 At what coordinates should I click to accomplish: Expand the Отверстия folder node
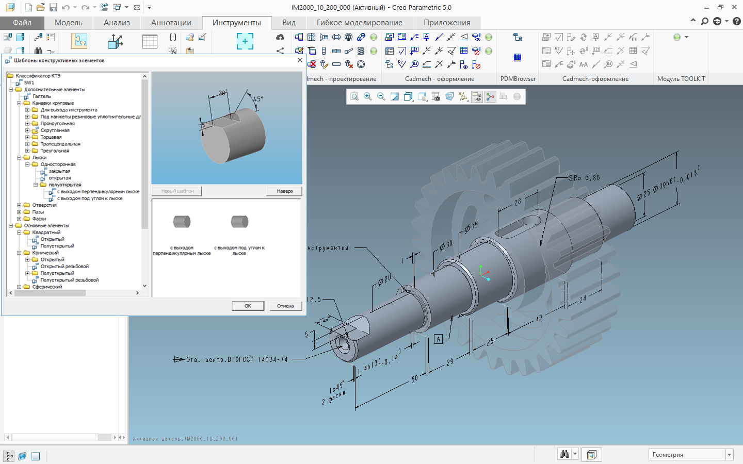coord(19,205)
